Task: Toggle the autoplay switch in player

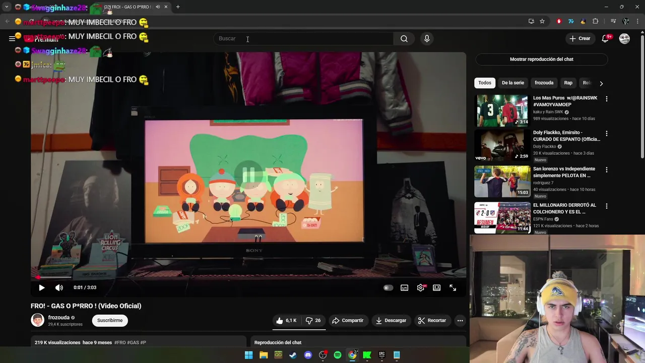Action: [x=388, y=287]
